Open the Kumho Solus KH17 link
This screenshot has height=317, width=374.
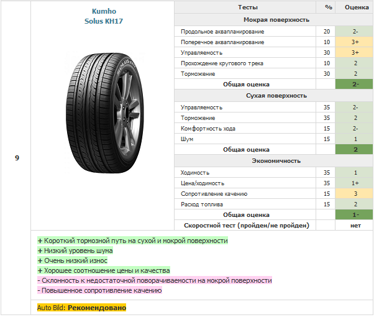point(104,16)
